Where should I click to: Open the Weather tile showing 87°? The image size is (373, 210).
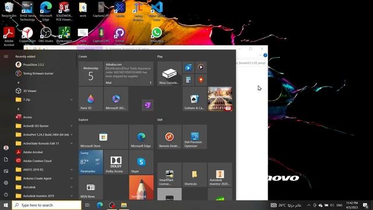91,162
